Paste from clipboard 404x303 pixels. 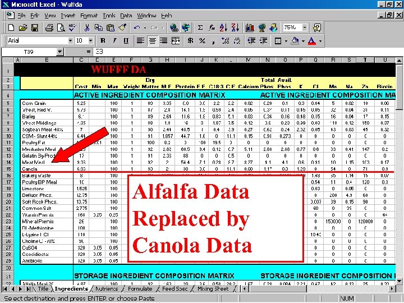111,27
